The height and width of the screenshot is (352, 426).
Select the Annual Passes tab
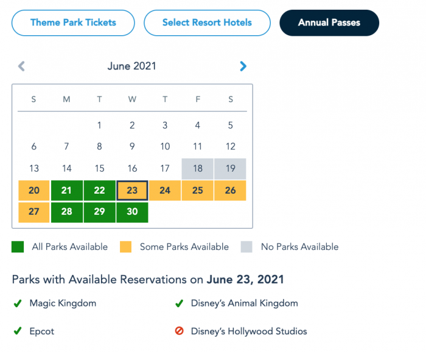coord(329,23)
